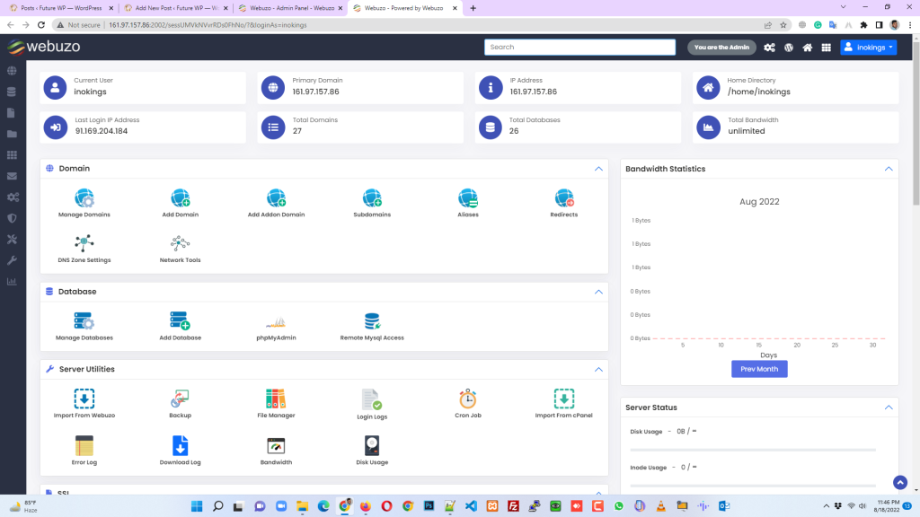Click in the Search field
The image size is (920, 517).
pyautogui.click(x=579, y=47)
